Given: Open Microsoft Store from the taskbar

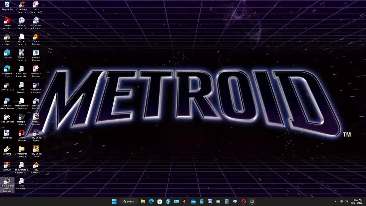Looking at the screenshot, I should tap(160, 201).
